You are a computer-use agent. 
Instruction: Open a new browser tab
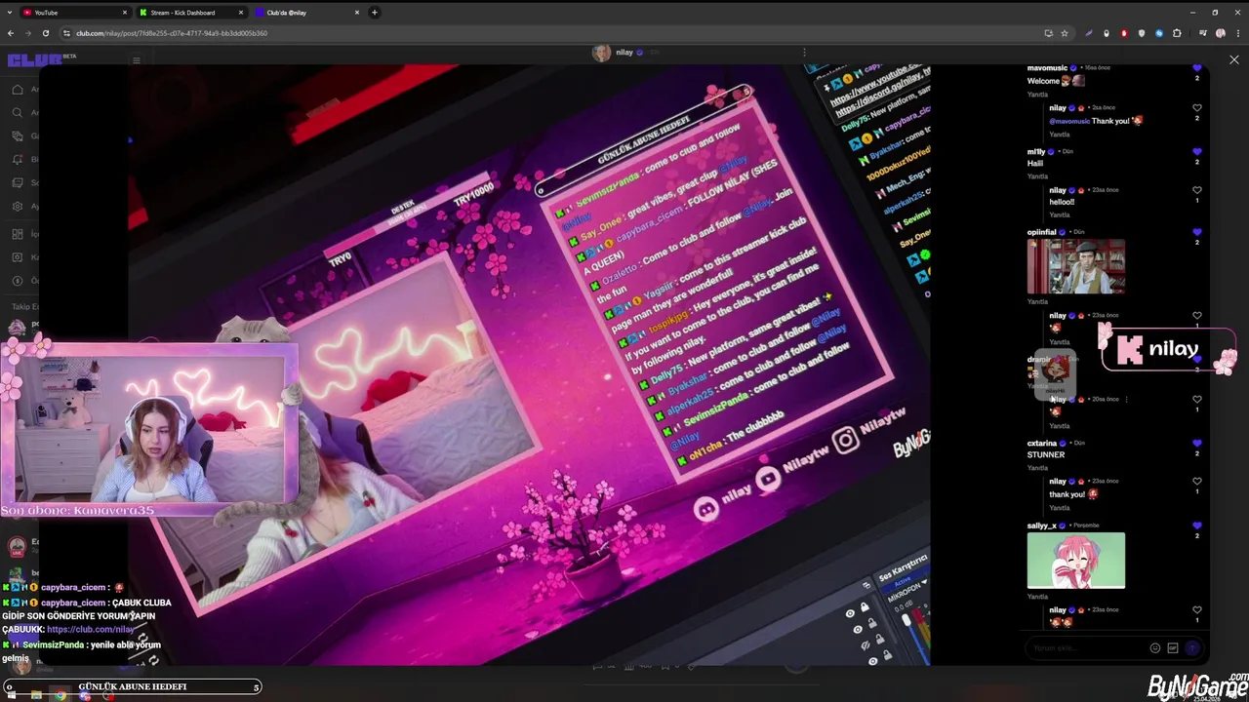coord(375,13)
